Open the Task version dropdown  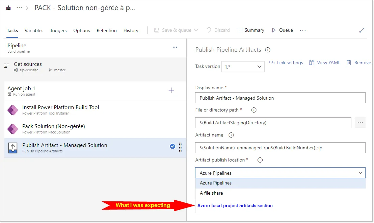(243, 67)
